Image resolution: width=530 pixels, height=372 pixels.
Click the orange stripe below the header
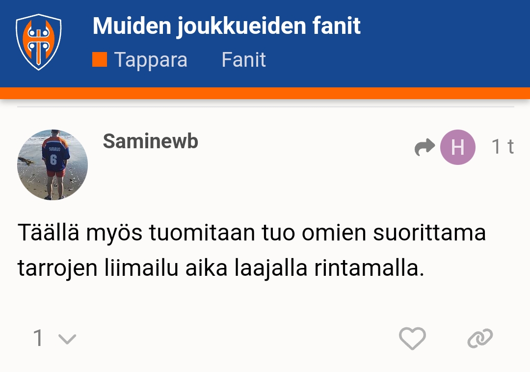(x=265, y=93)
